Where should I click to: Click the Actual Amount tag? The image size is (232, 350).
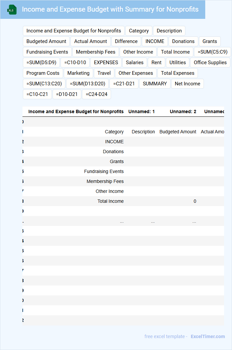(91, 41)
